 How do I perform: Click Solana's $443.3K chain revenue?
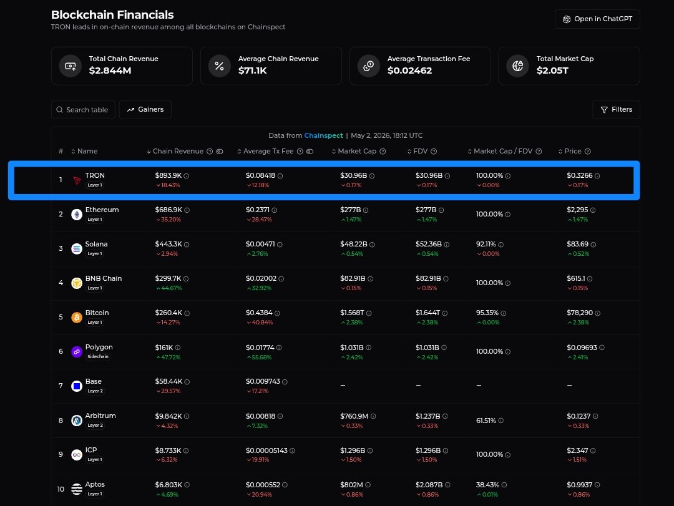[x=168, y=244]
